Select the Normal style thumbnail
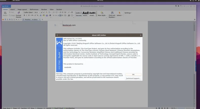 (x=79, y=14)
